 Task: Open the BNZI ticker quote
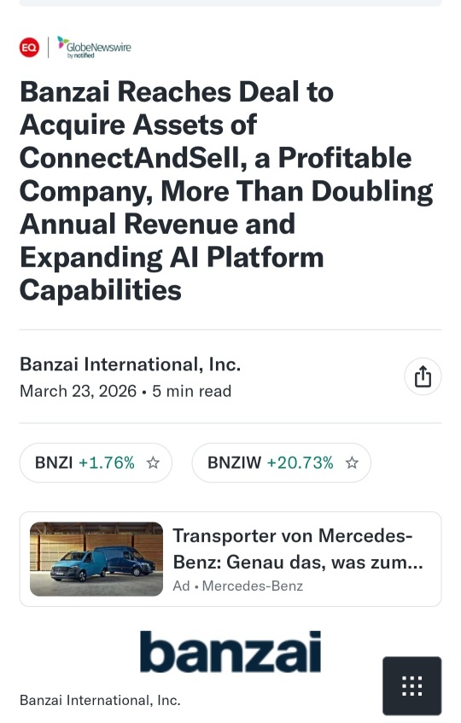tap(96, 463)
